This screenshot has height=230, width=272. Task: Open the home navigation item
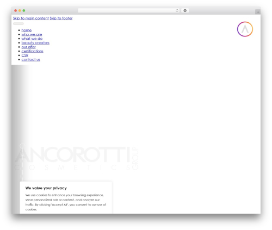pos(27,30)
